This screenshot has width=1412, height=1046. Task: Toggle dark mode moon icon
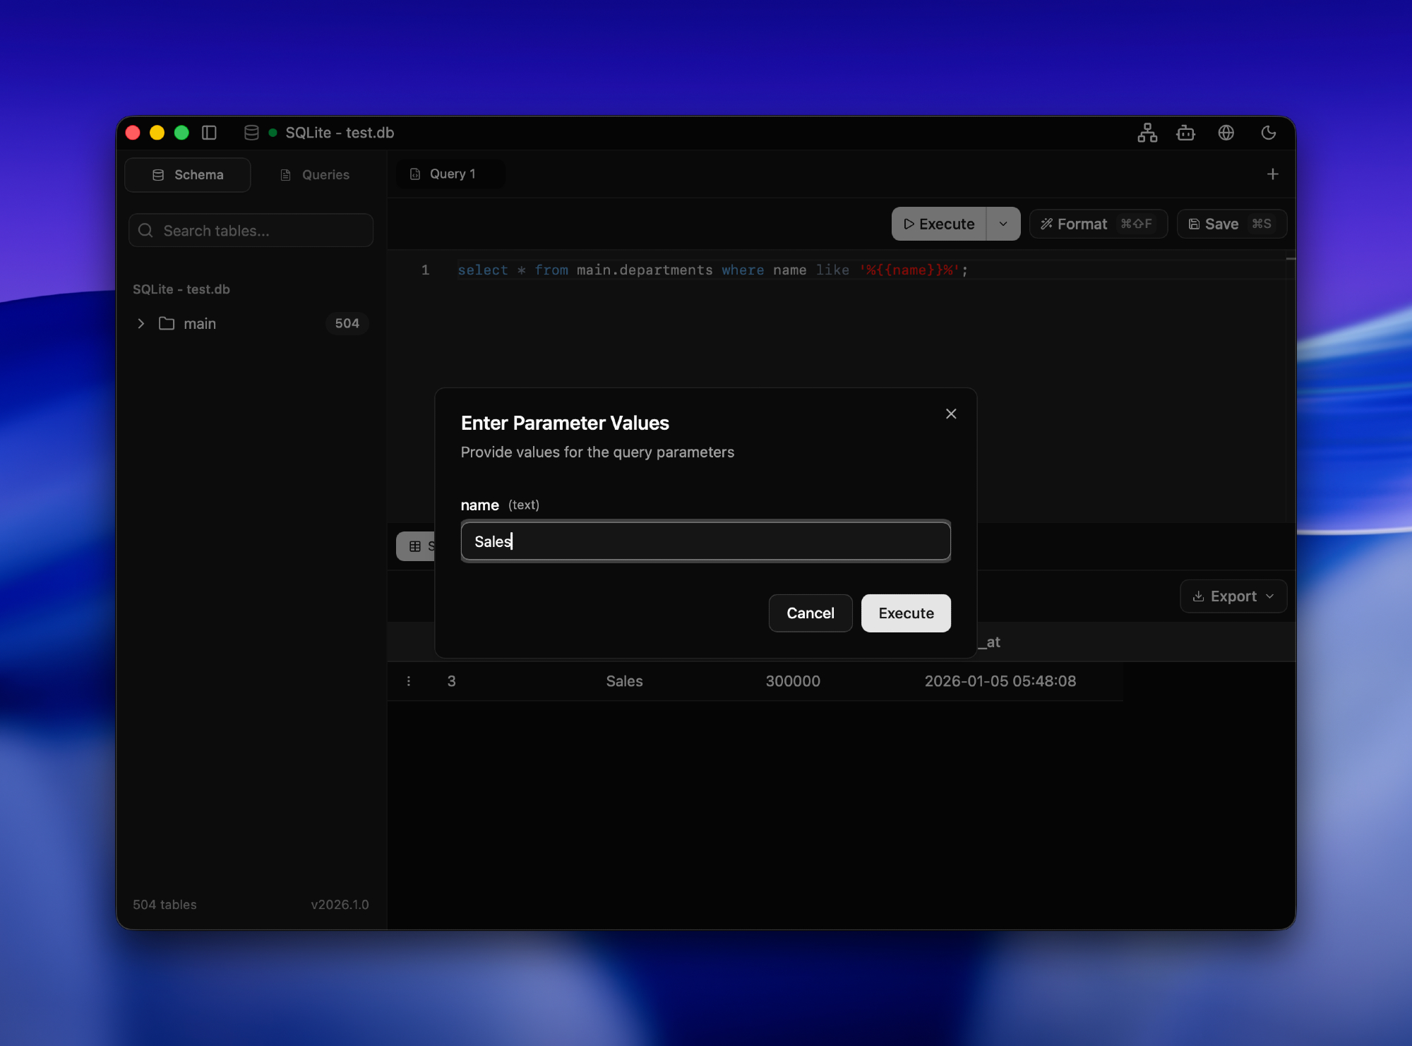click(1269, 133)
